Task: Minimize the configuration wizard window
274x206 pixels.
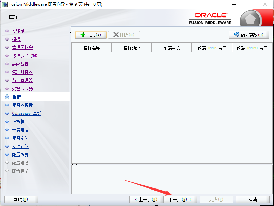Action: (x=234, y=4)
